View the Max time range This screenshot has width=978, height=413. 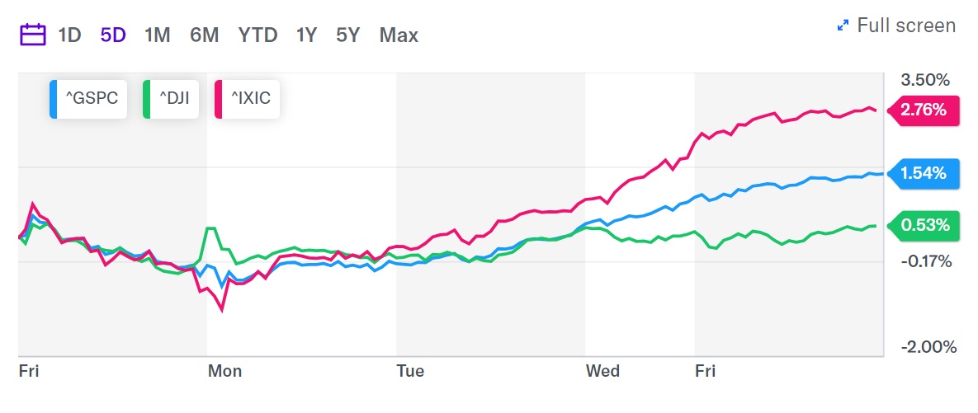click(x=399, y=35)
